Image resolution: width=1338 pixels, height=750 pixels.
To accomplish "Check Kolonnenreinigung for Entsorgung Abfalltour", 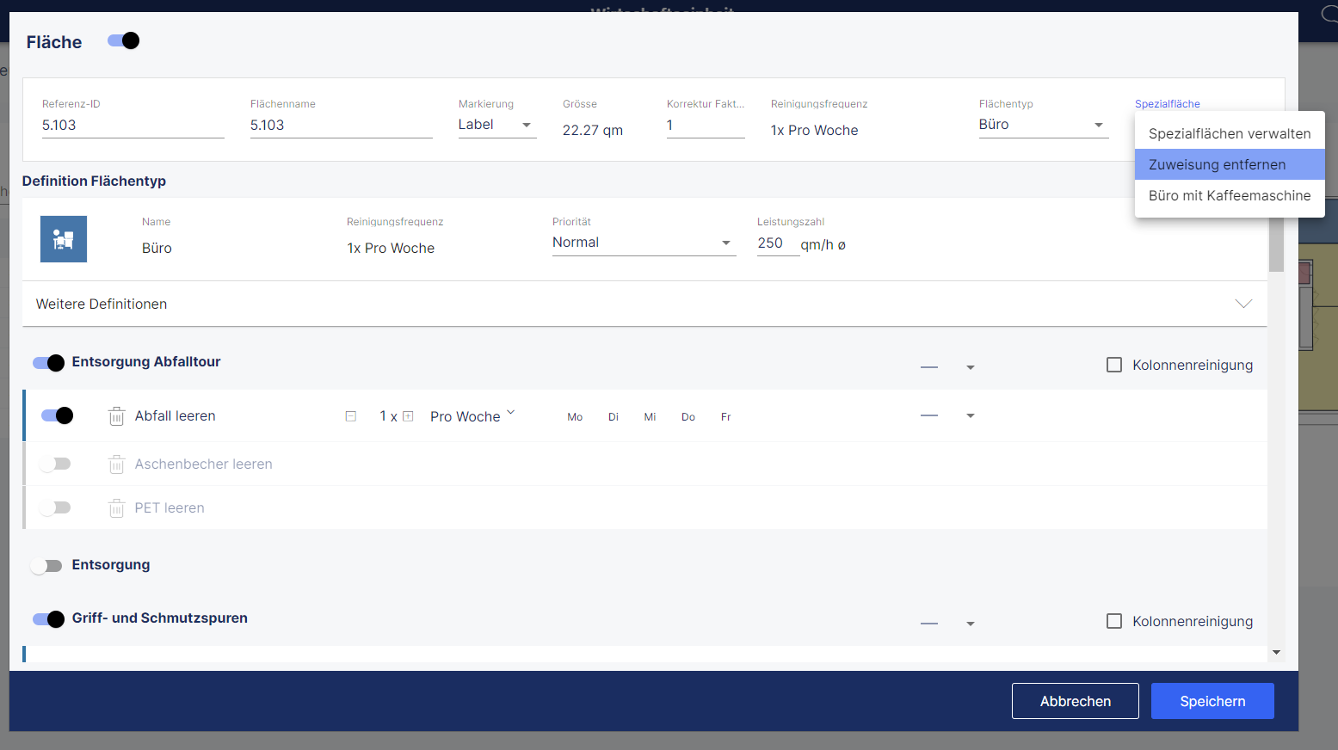I will click(1114, 365).
